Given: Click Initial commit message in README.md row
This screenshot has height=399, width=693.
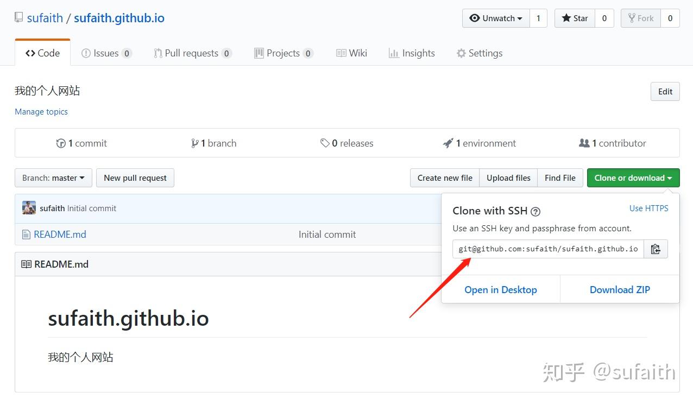Looking at the screenshot, I should [x=327, y=235].
